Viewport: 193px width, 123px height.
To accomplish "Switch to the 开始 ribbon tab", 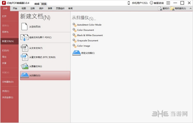I will tap(15, 8).
